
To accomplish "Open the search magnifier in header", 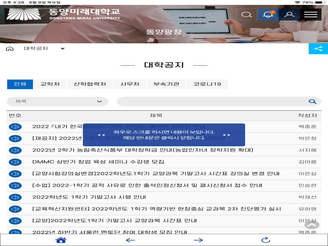I will (x=247, y=14).
